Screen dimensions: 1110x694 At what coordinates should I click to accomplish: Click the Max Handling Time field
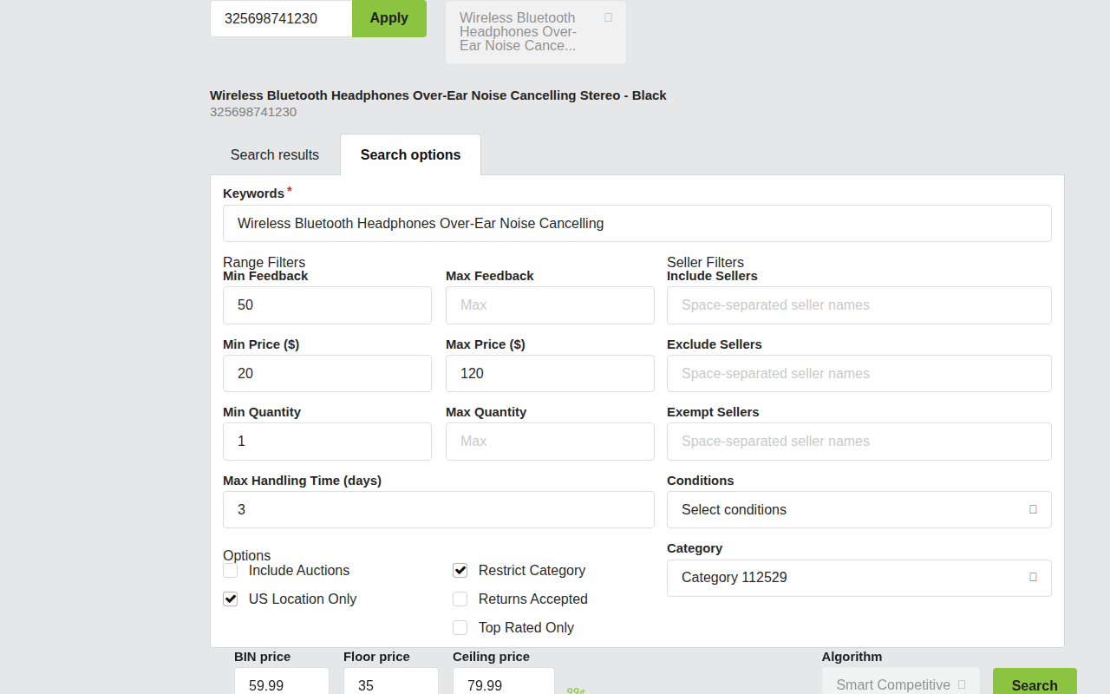coord(438,510)
